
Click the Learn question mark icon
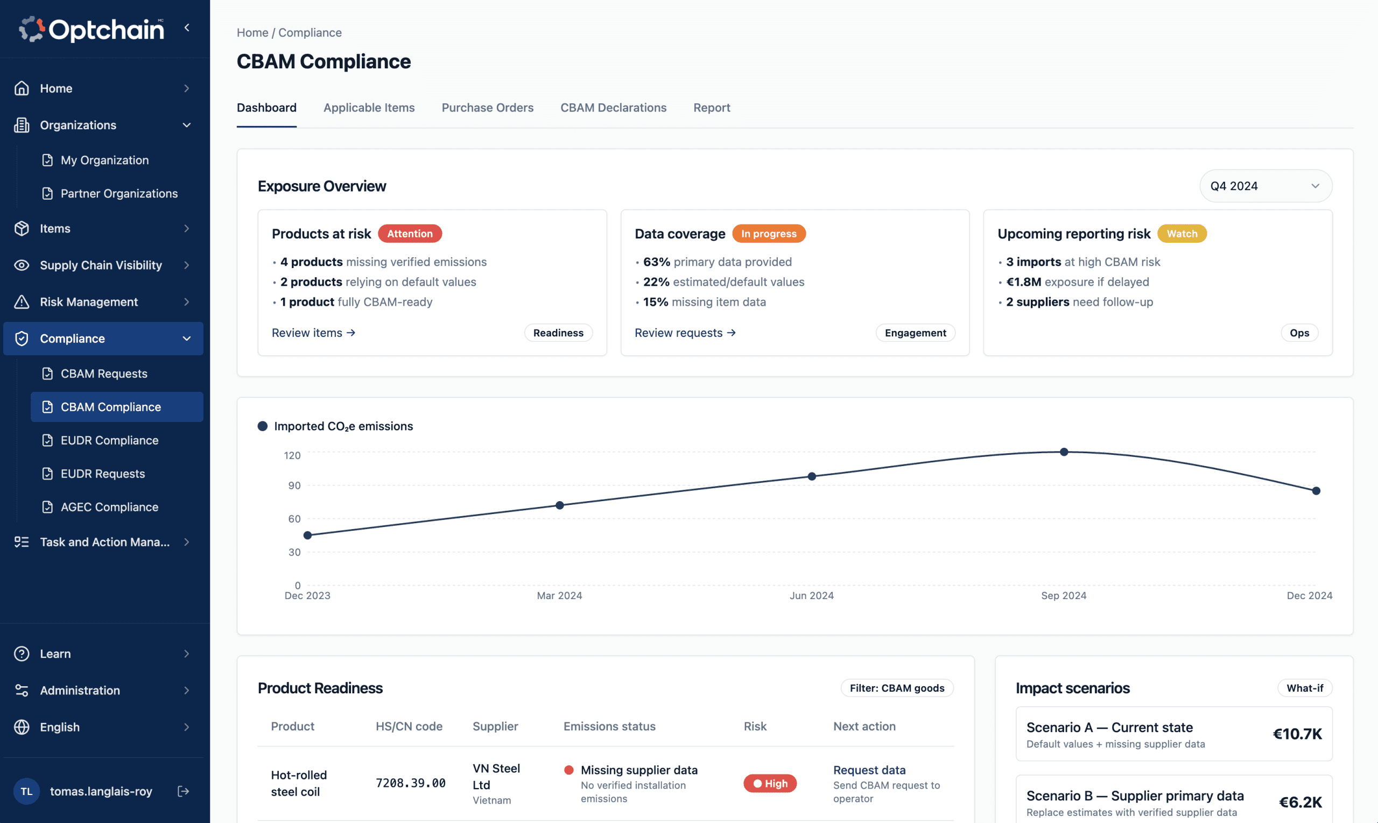pos(22,654)
